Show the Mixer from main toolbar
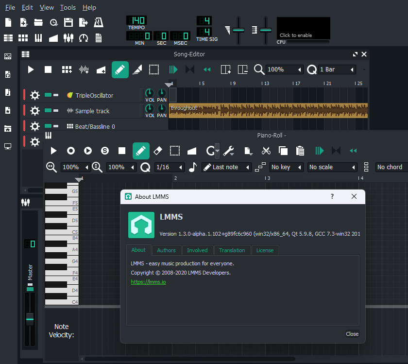This screenshot has height=364, width=408. [x=68, y=38]
